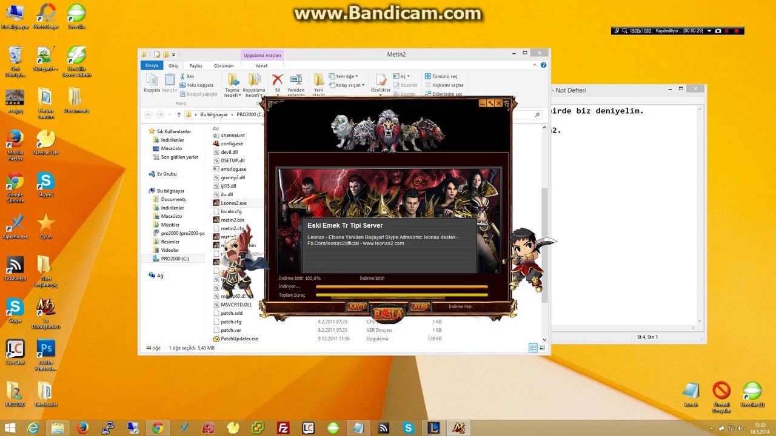Open AYAR settings in the game launcher
The image size is (776, 436).
point(420,307)
